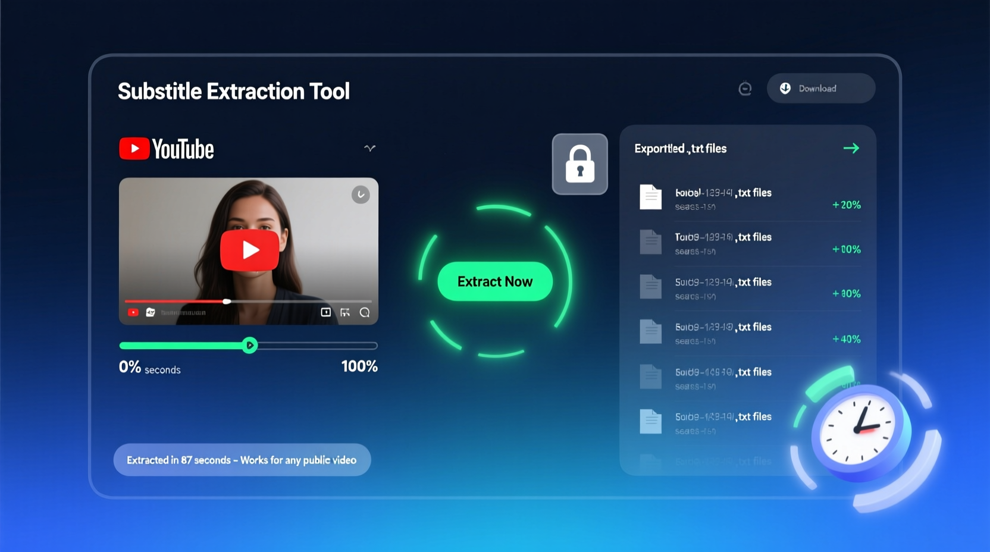Click the 100% label
Image resolution: width=990 pixels, height=552 pixels.
[x=359, y=366]
